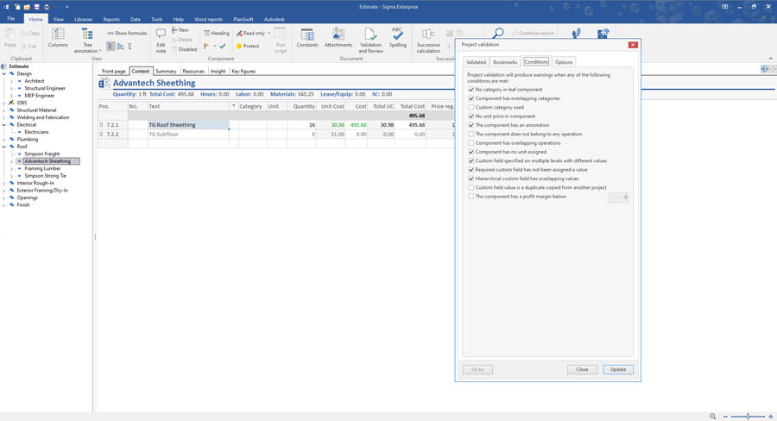Open the Key figures tab
This screenshot has width=777, height=421.
[243, 72]
